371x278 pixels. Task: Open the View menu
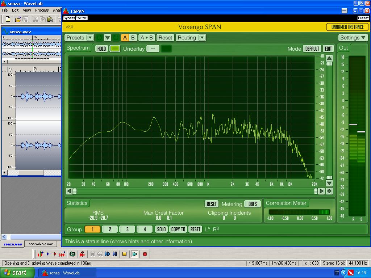(27, 10)
